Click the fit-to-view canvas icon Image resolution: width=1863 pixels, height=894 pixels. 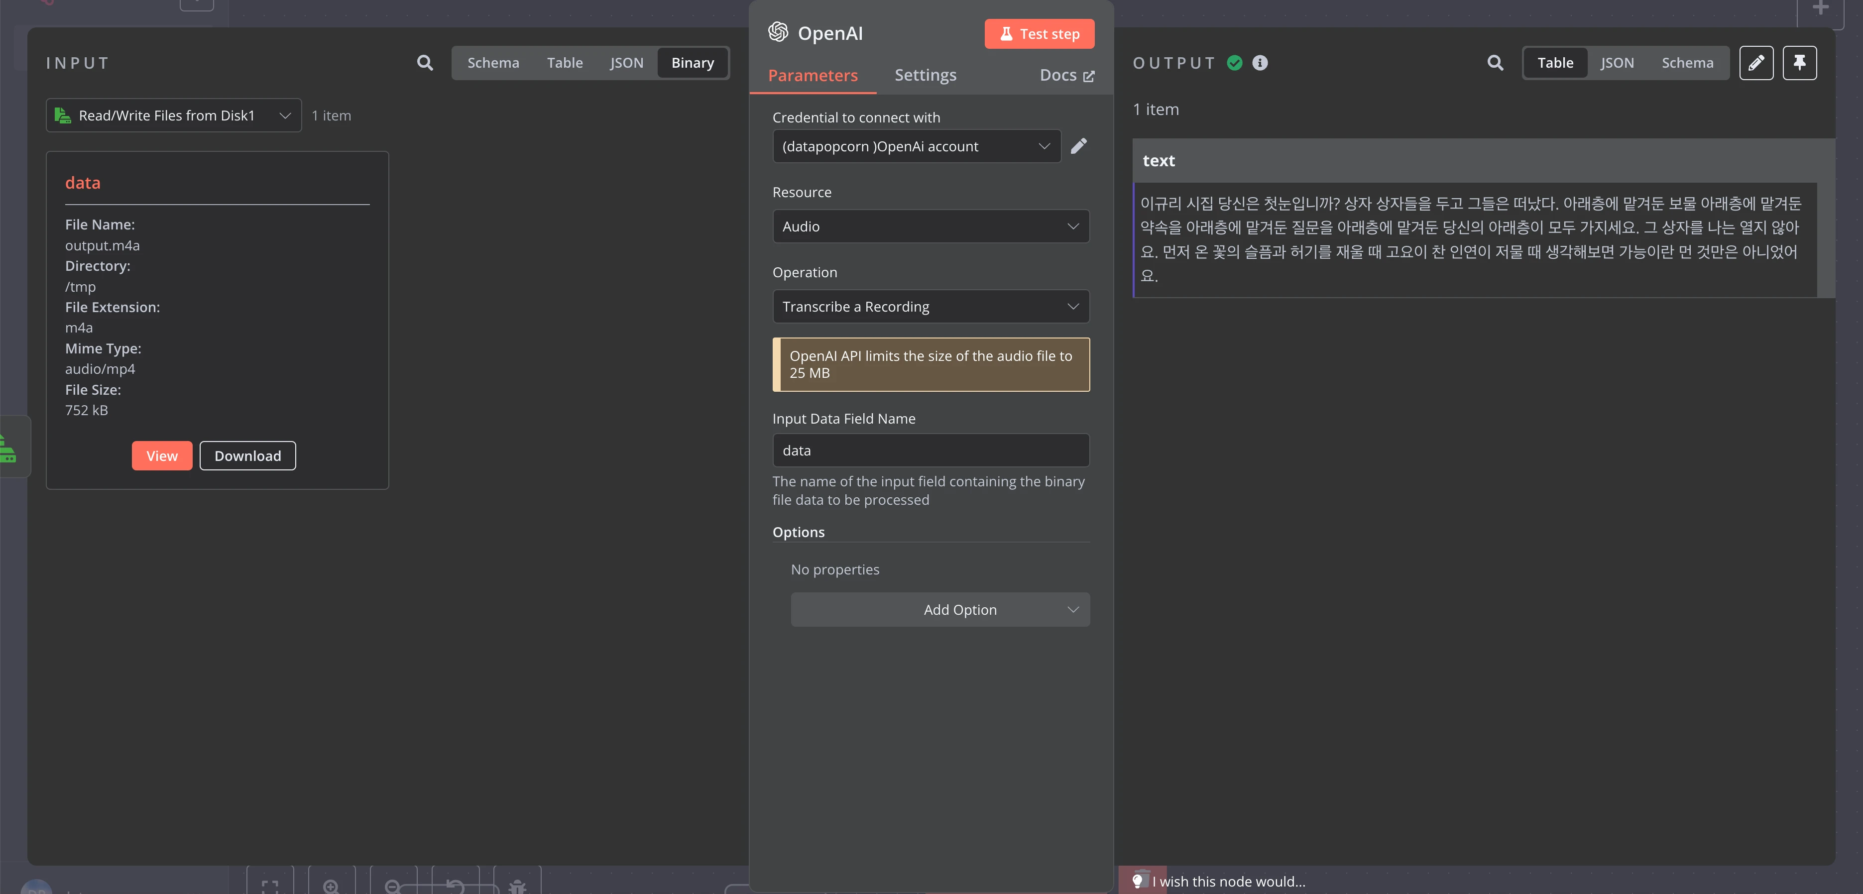[270, 886]
